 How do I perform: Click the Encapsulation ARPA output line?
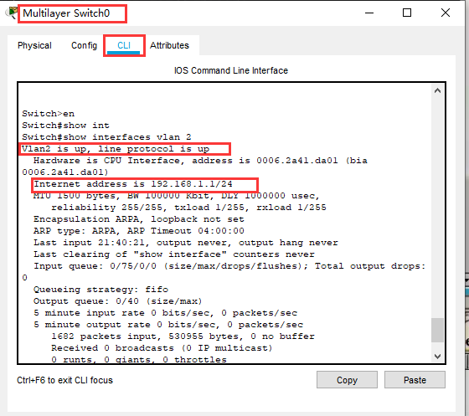pos(139,219)
